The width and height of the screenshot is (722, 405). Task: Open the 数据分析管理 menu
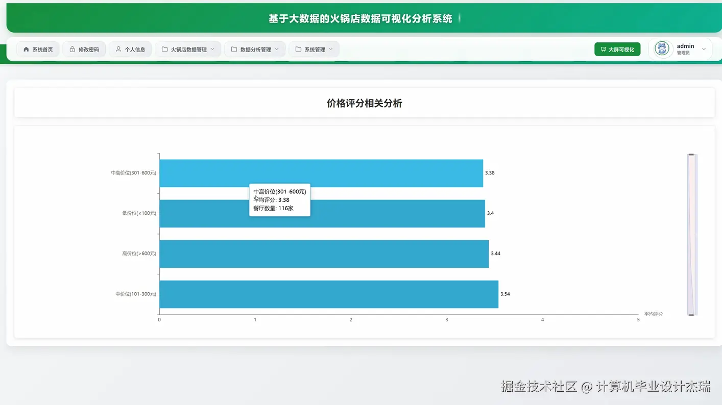[x=255, y=49]
